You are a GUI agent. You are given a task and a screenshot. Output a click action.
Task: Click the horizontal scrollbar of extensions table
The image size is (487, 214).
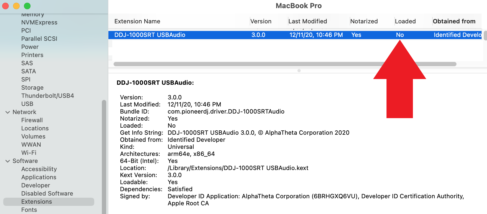[x=285, y=64]
